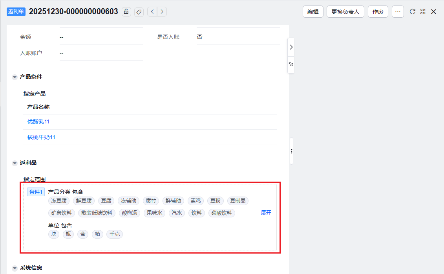Click the 更换负责人 button
This screenshot has height=274, width=444.
click(x=345, y=12)
